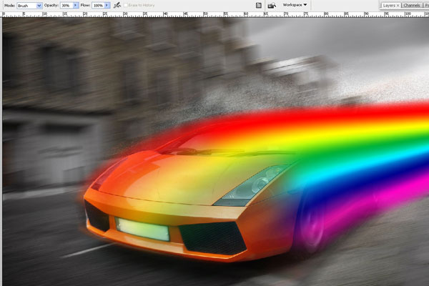Click the horizontal ruler above the canvas

tap(216, 14)
